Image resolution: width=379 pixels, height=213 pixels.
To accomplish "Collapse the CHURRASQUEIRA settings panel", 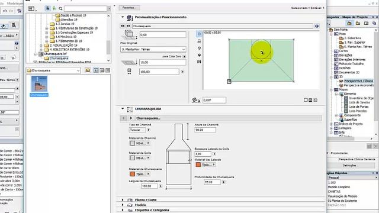I will pos(123,109).
